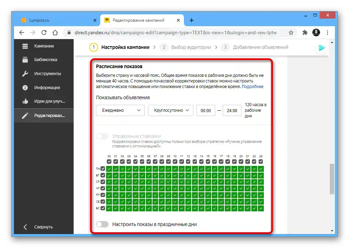Uncheck the СБ row checkbox
The width and height of the screenshot is (349, 248).
click(103, 202)
